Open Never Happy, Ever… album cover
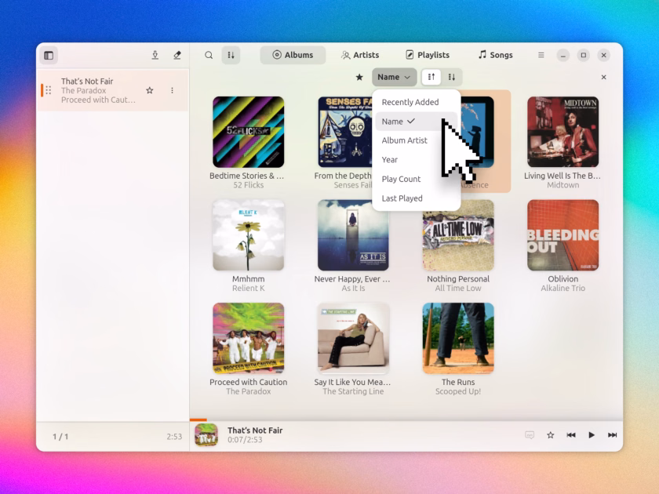The image size is (659, 494). click(353, 235)
